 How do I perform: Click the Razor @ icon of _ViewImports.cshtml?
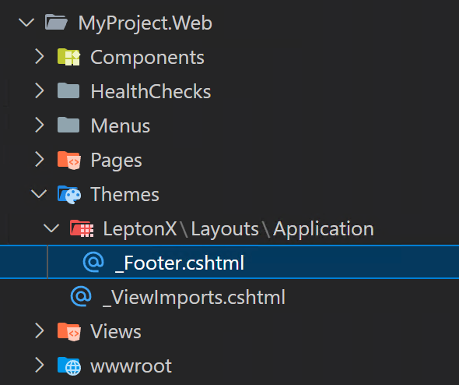81,296
